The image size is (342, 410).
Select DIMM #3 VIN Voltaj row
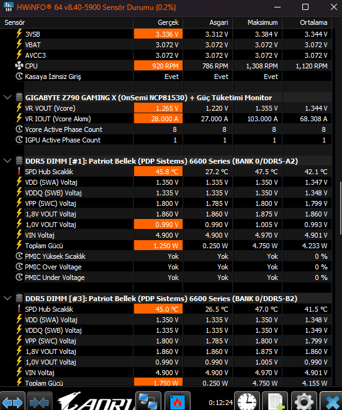pos(173,373)
